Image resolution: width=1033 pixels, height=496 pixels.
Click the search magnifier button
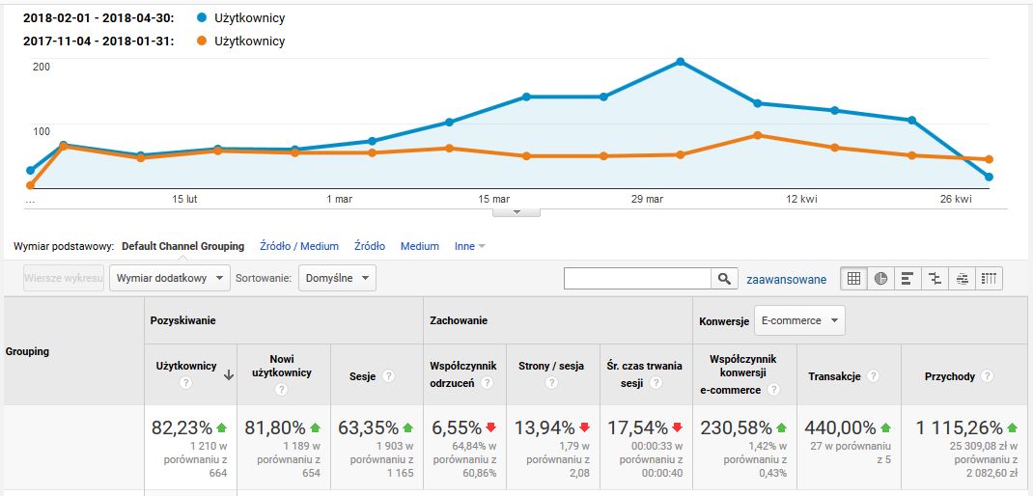[x=724, y=279]
